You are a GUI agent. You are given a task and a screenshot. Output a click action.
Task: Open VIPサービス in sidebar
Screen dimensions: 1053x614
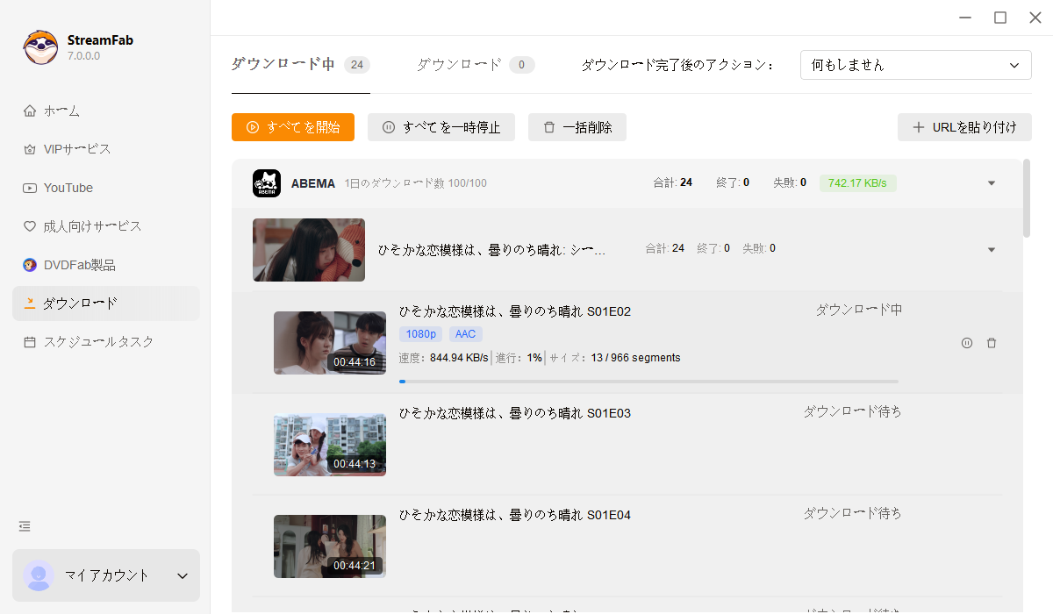point(76,149)
